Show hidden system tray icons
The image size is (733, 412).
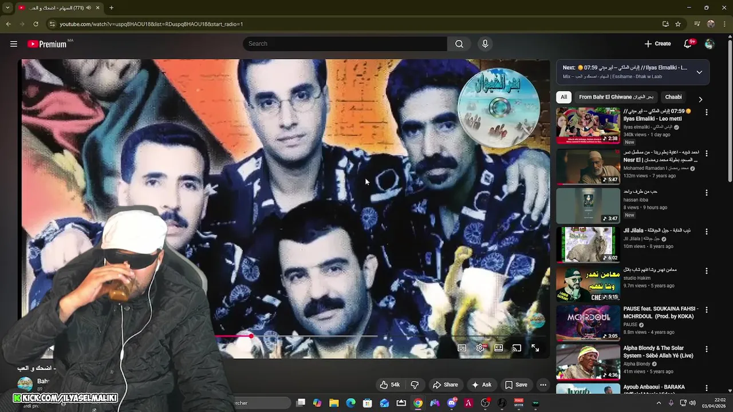pyautogui.click(x=659, y=403)
